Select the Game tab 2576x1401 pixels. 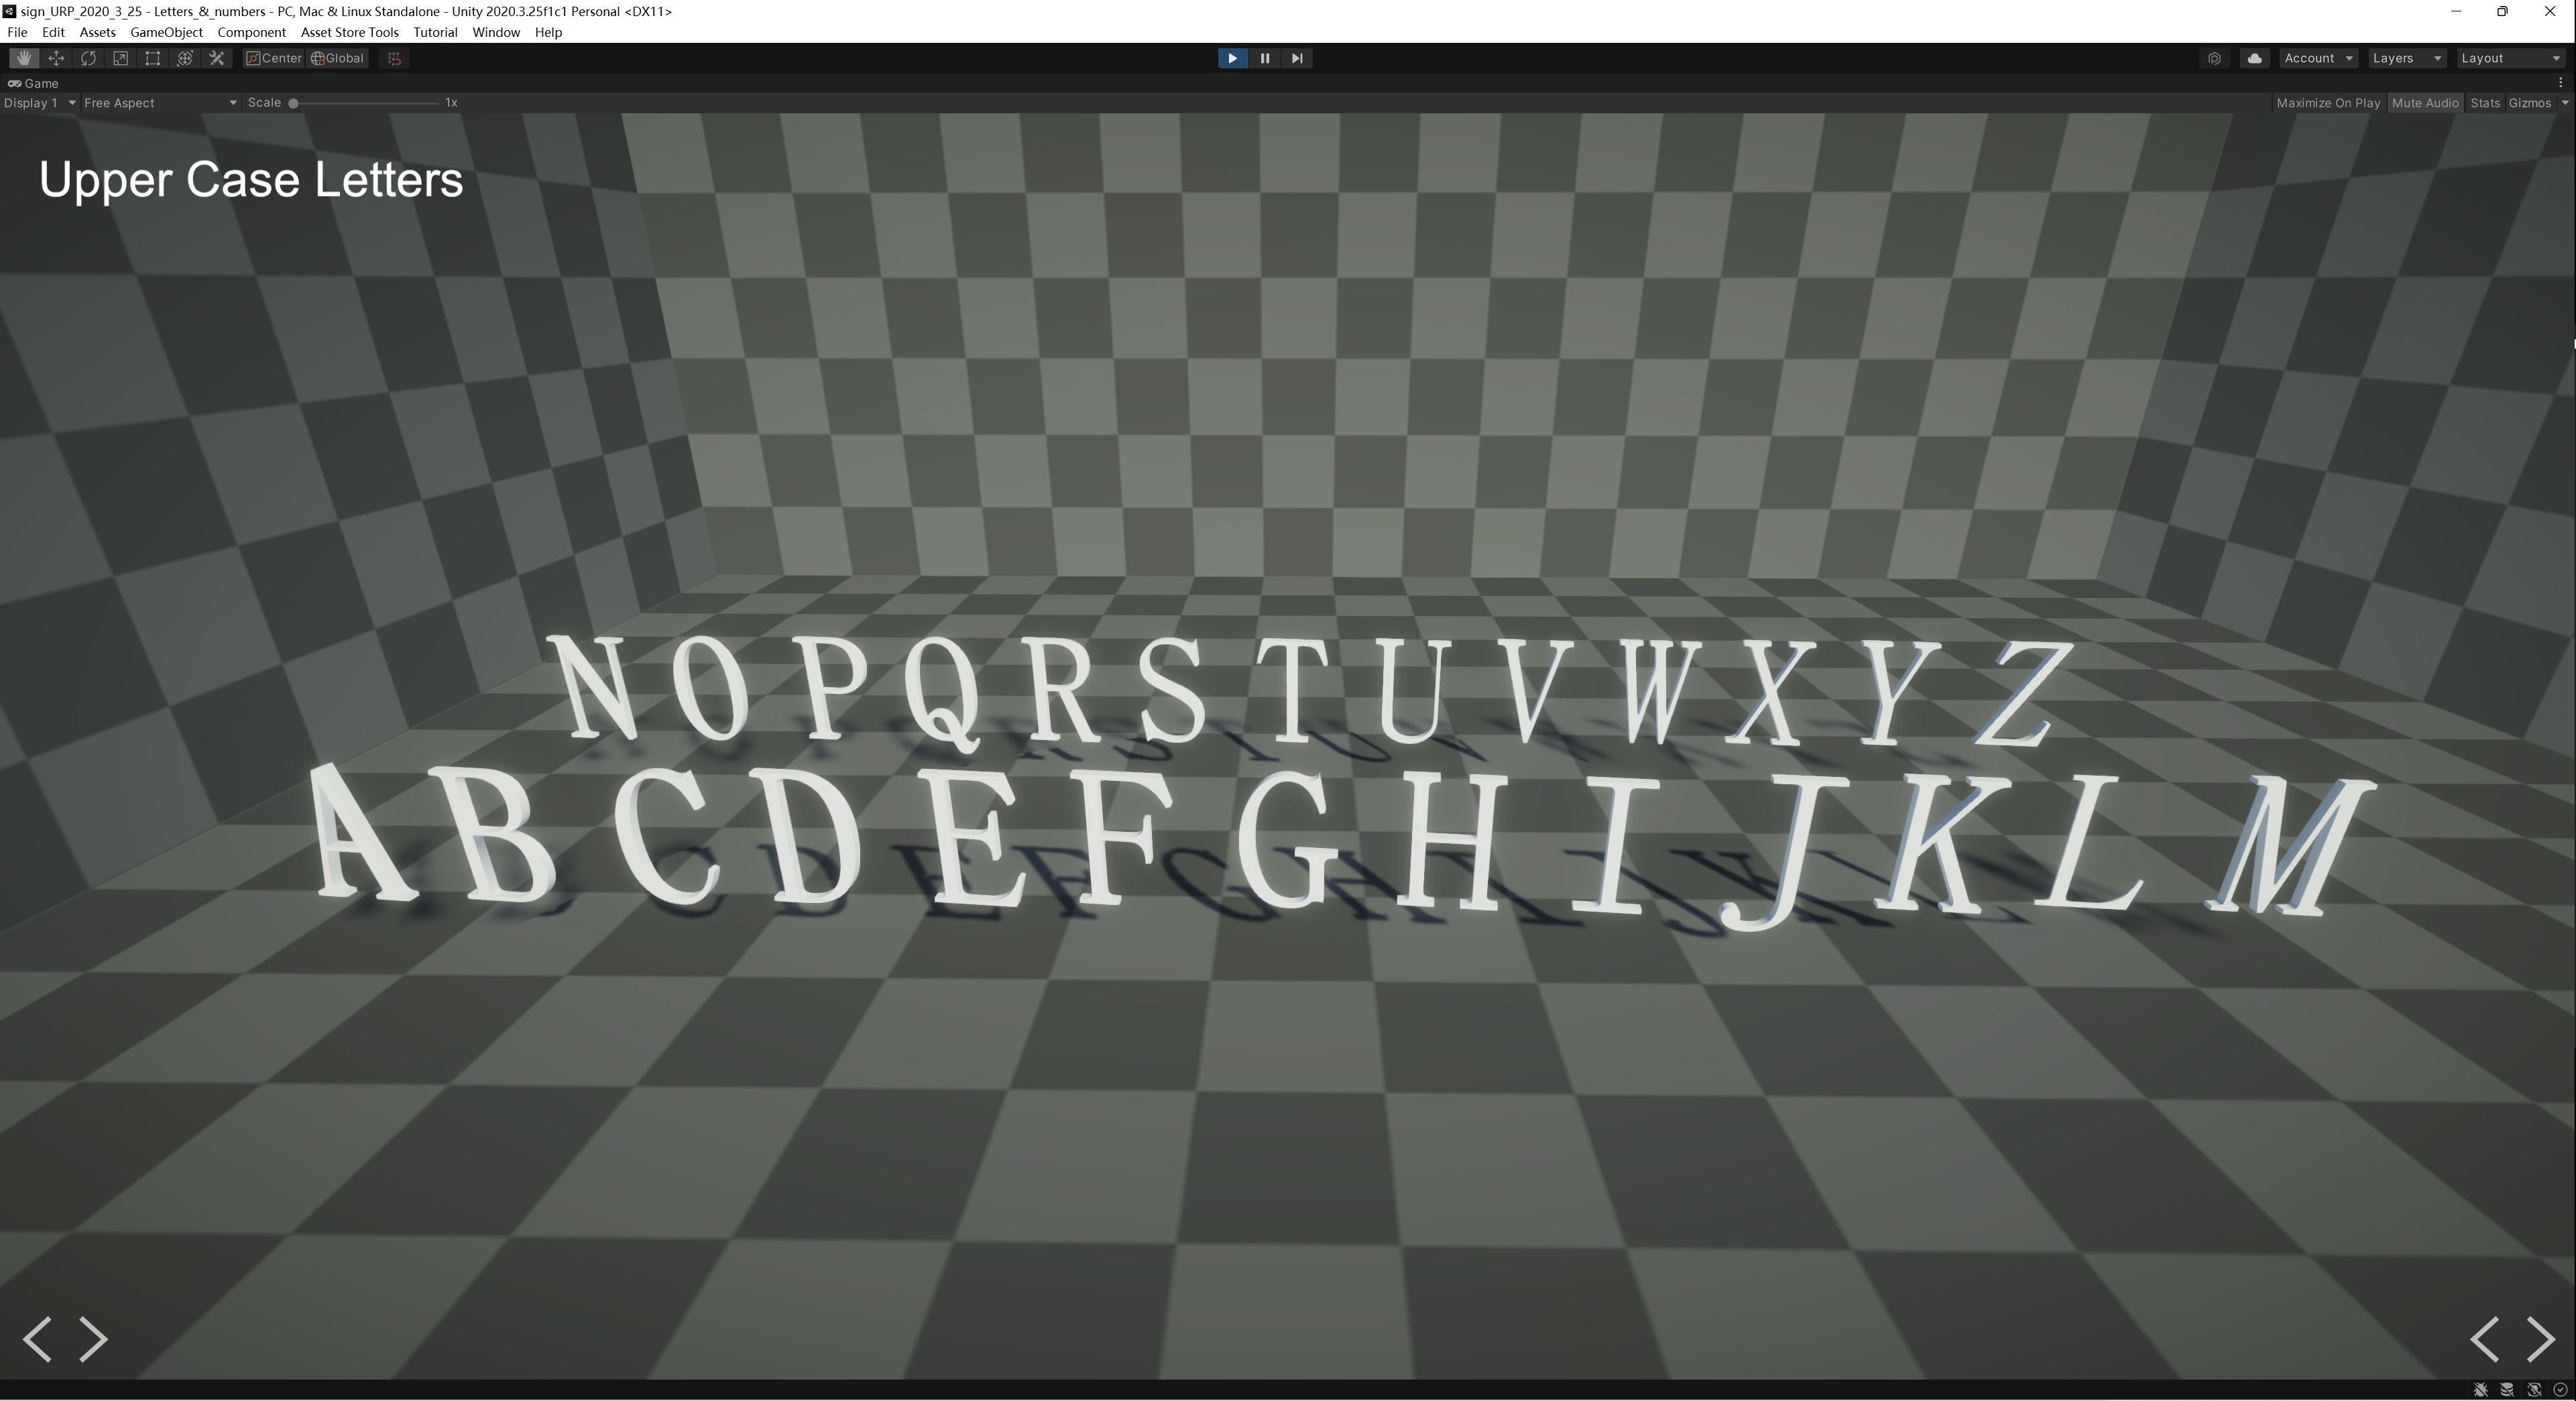34,83
